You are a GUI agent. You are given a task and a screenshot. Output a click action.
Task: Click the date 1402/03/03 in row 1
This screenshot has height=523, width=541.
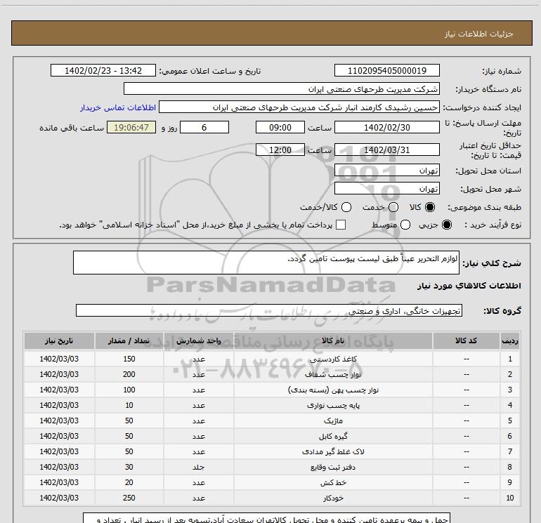(59, 359)
